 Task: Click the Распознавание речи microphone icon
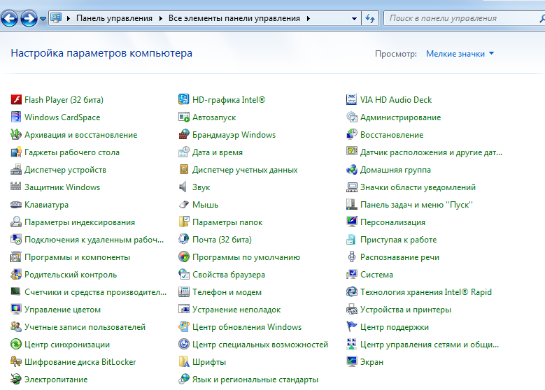pyautogui.click(x=352, y=257)
